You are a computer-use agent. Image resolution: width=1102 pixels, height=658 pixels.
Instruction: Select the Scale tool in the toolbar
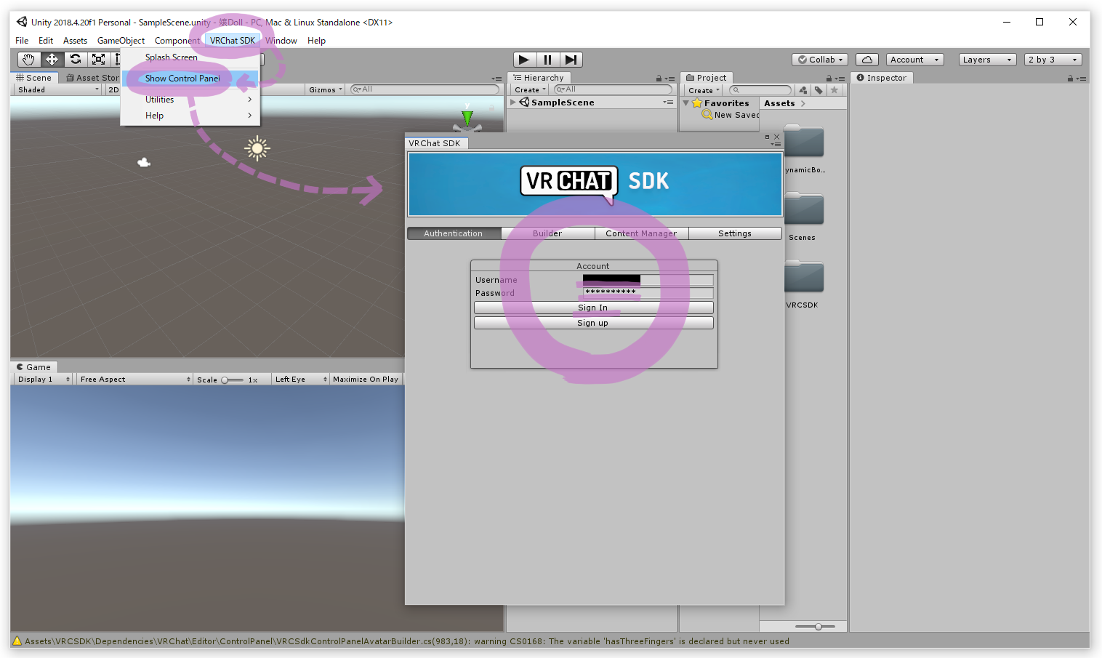point(99,60)
